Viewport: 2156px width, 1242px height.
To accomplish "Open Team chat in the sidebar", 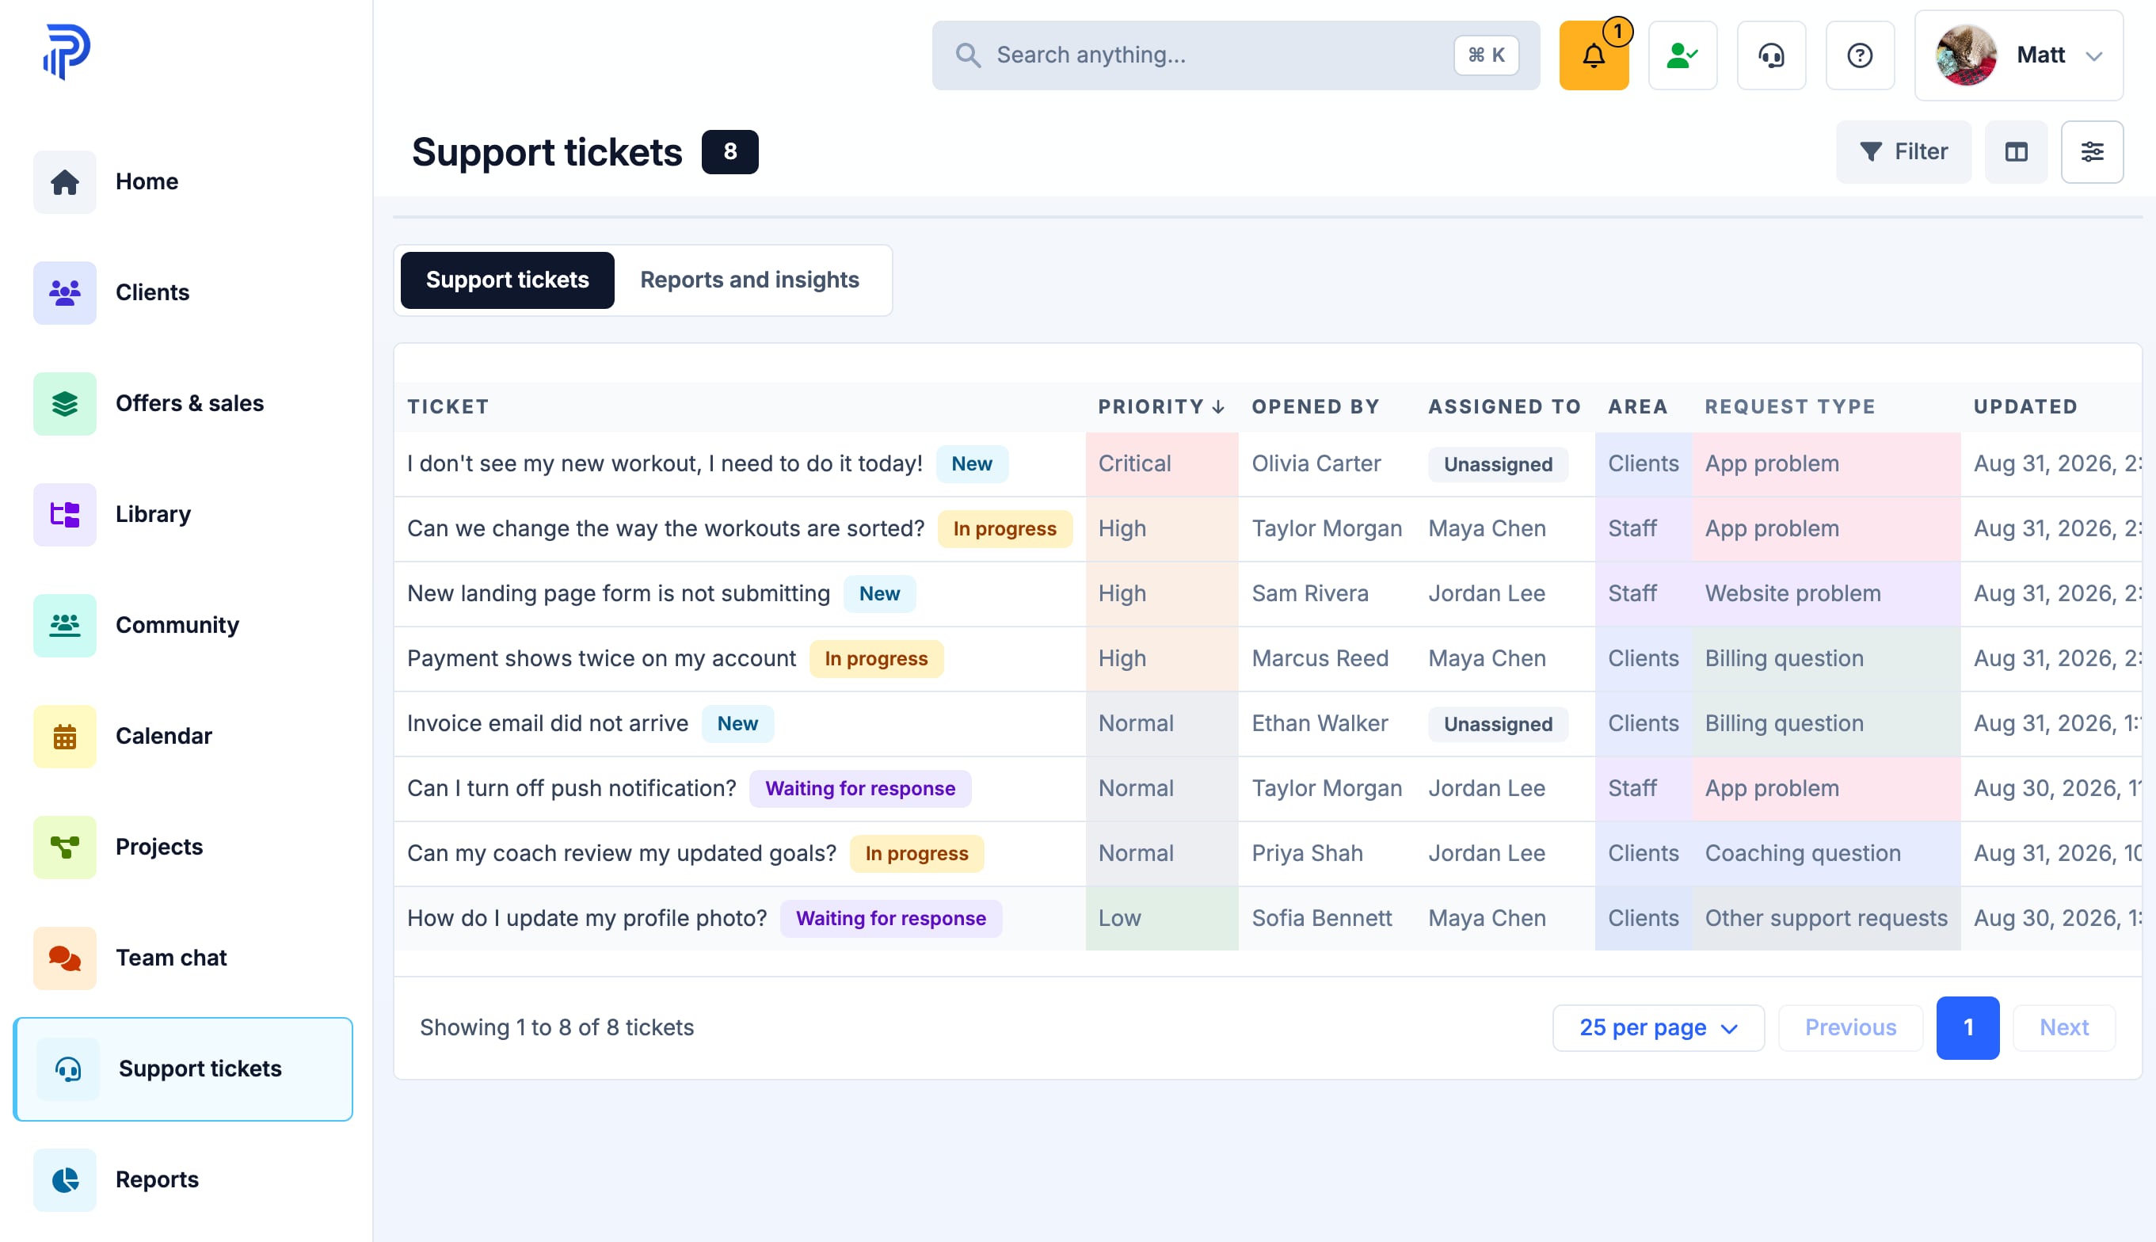I will pyautogui.click(x=183, y=958).
